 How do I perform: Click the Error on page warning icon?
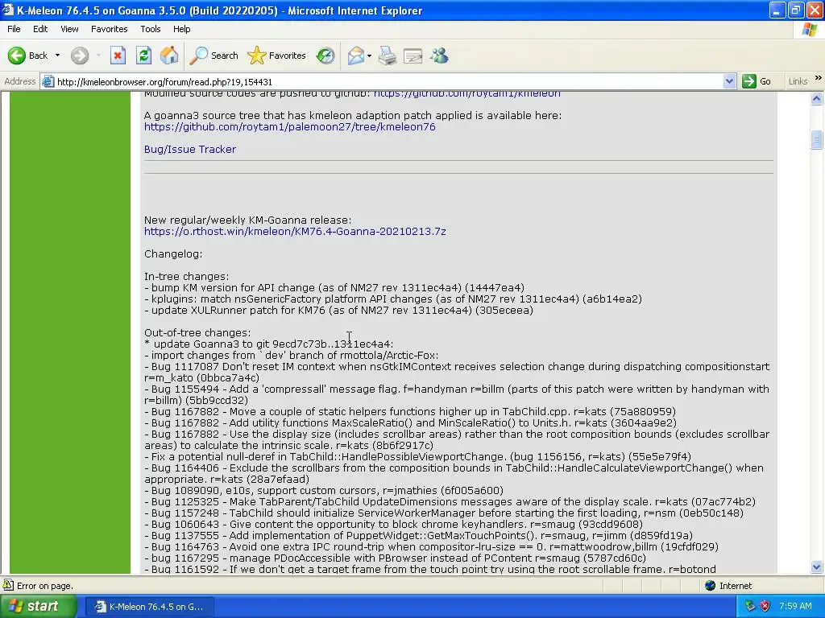pos(8,585)
